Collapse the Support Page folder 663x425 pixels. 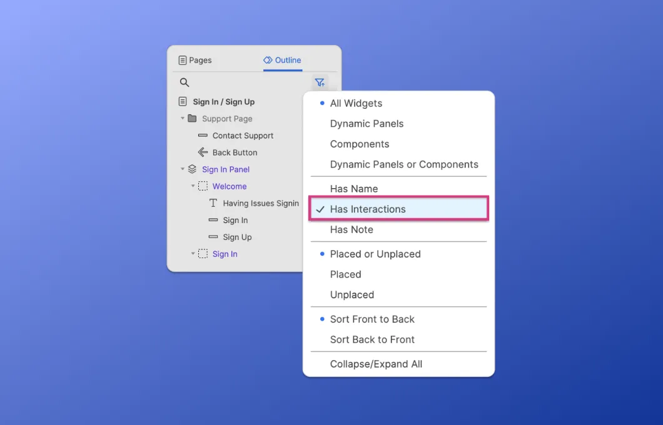183,119
